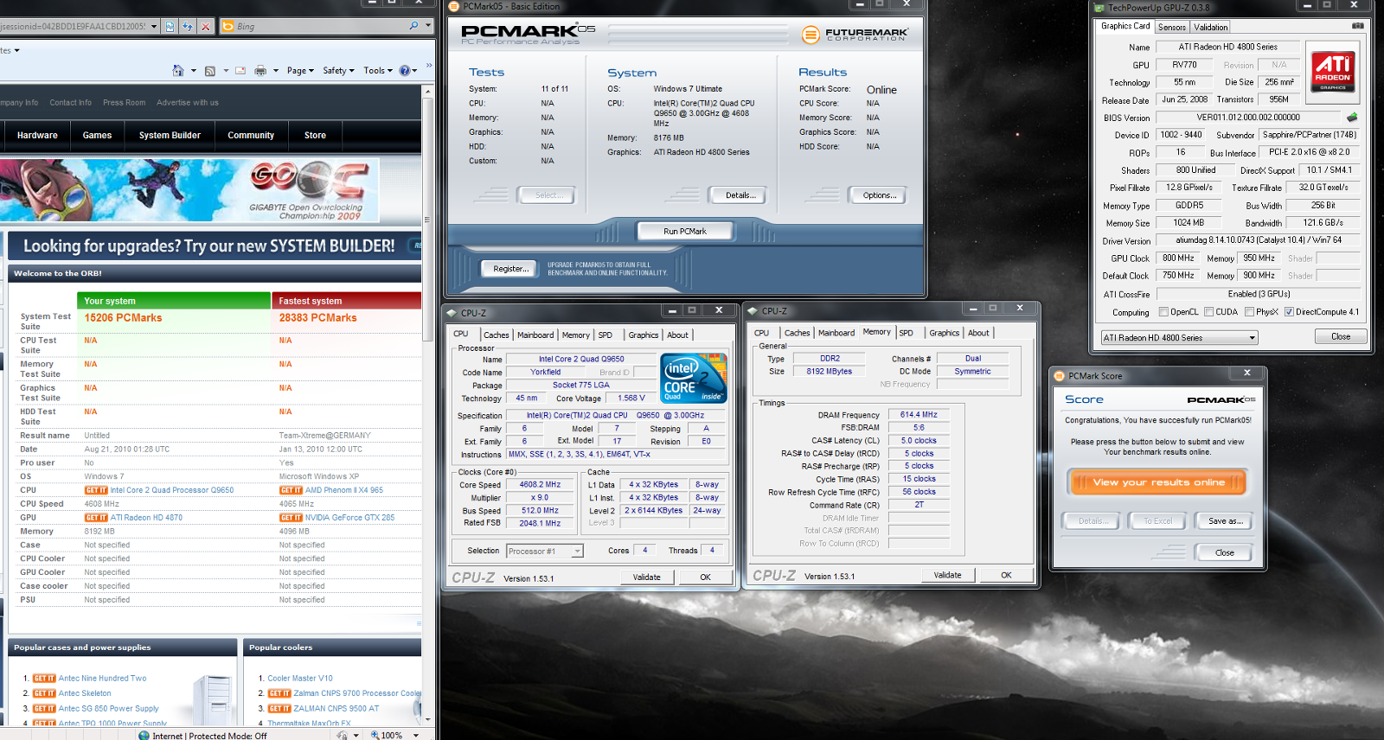This screenshot has height=740, width=1384.
Task: Open the Bing search provider dropdown arrow
Action: 428,26
